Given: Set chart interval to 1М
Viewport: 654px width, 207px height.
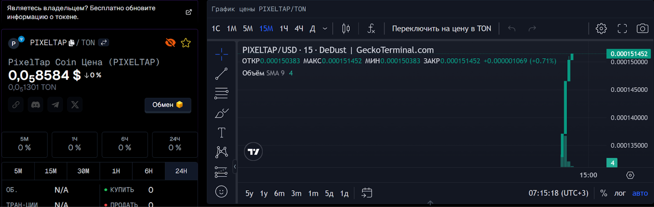Looking at the screenshot, I should (x=232, y=29).
